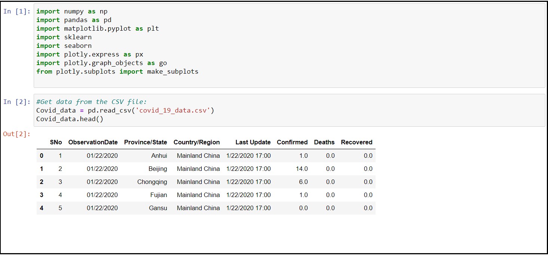This screenshot has width=548, height=255.
Task: Click the 'import seaborn' code line
Action: 64,46
